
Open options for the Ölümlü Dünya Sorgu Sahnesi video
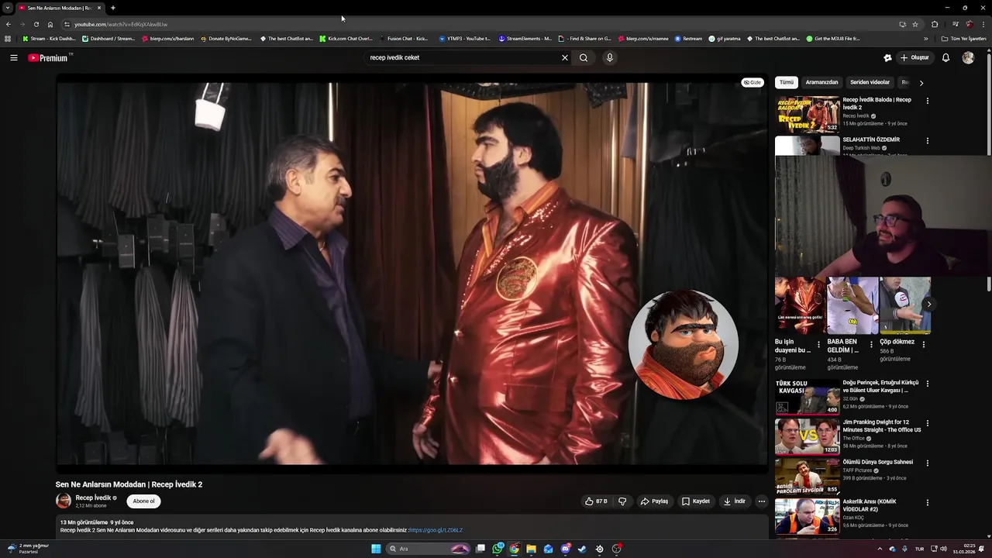point(927,463)
